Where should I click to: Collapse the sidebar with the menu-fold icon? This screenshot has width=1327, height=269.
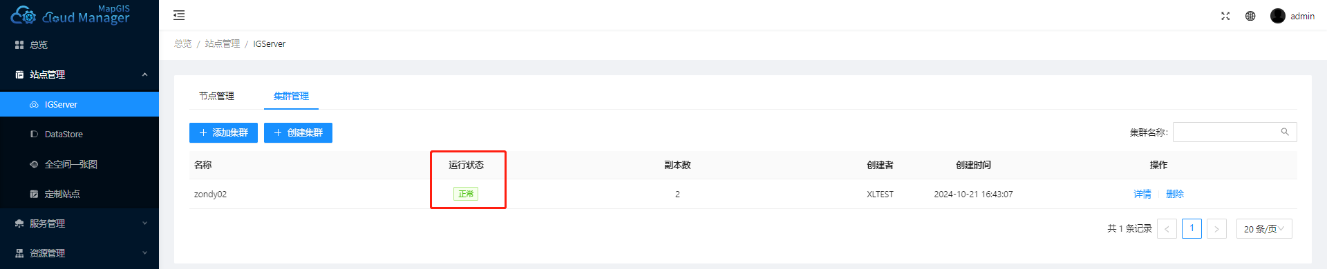[x=179, y=15]
